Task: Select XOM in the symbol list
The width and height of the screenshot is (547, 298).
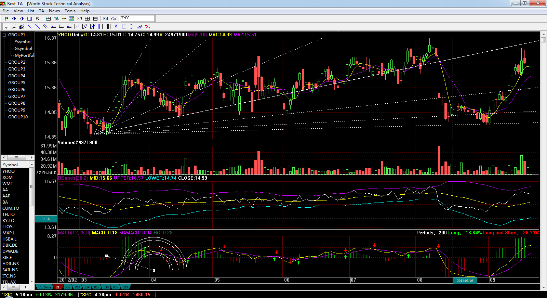Action: [x=8, y=178]
